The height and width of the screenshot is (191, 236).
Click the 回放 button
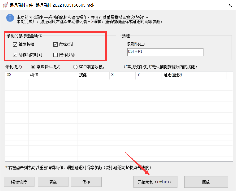point(206,182)
